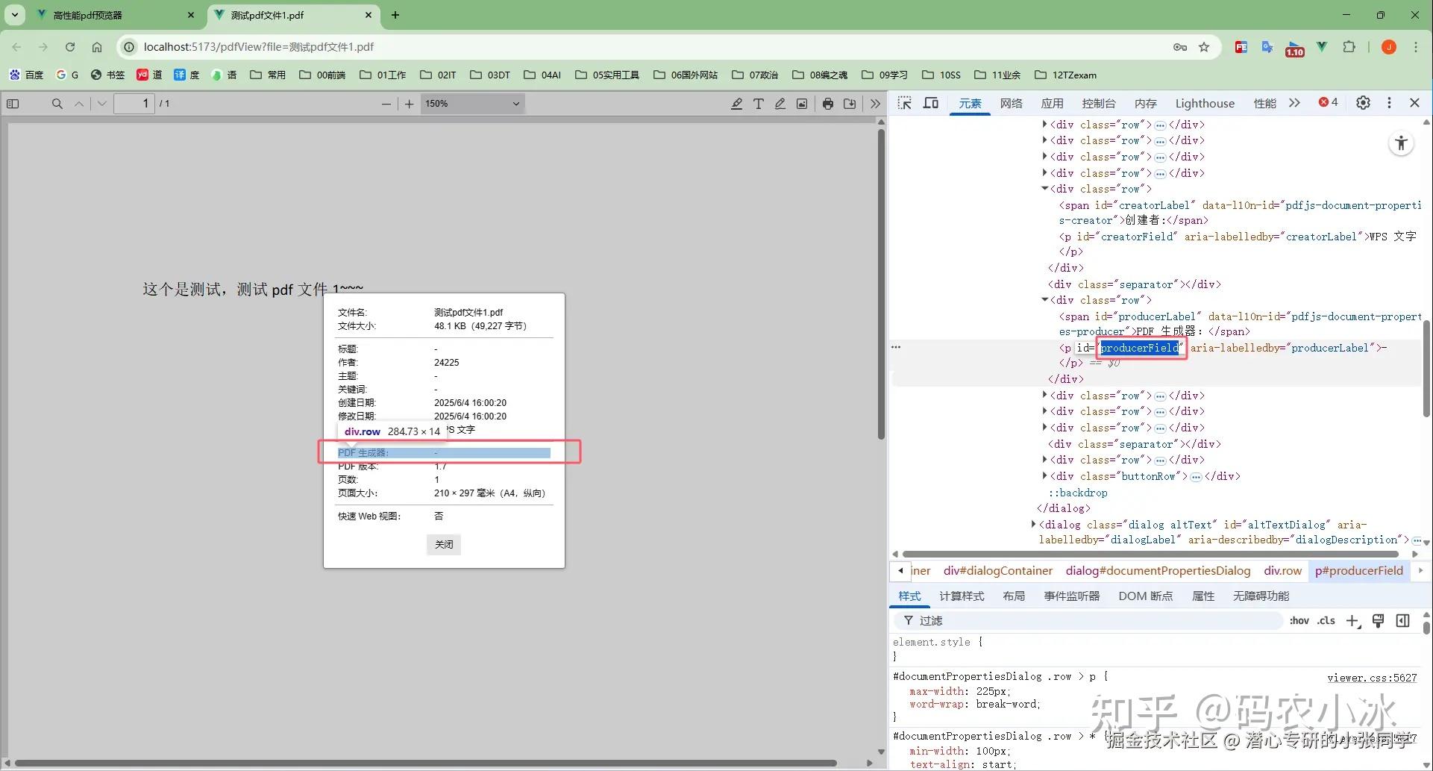
Task: Toggle the PDF sidebar panel
Action: click(x=13, y=103)
